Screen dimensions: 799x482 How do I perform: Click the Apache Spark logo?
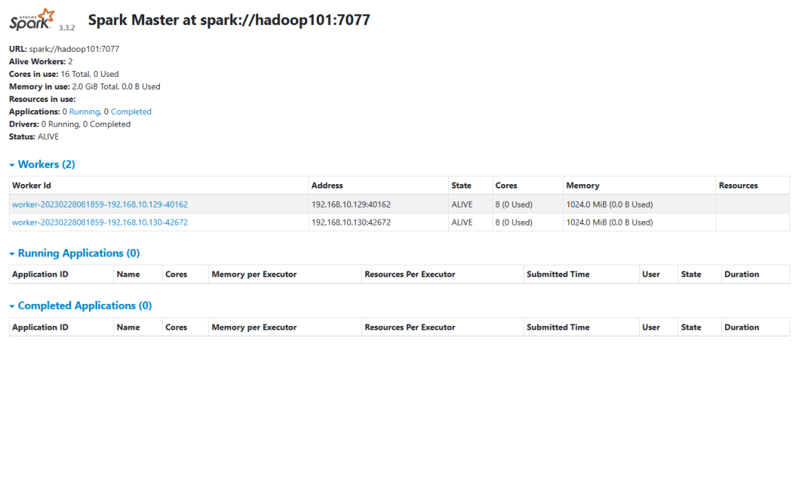tap(32, 19)
